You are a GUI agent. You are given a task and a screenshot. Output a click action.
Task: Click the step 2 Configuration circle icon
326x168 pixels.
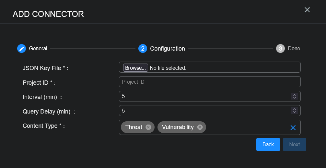pos(143,49)
